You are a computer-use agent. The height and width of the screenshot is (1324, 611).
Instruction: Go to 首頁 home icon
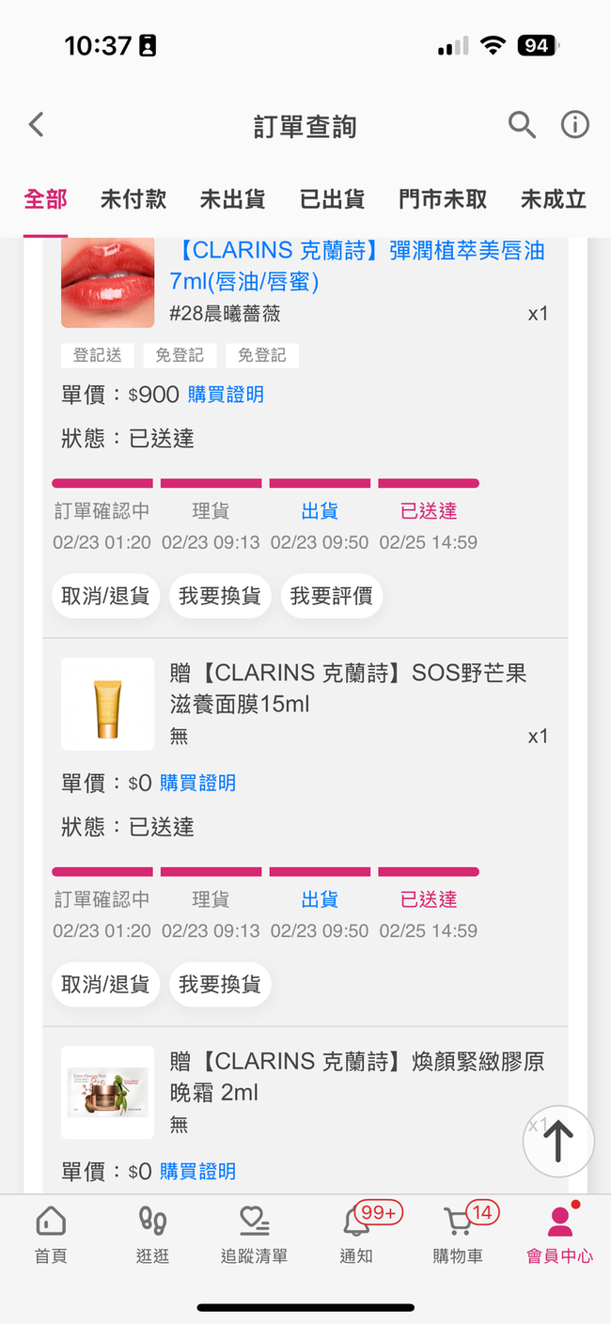pos(51,1222)
